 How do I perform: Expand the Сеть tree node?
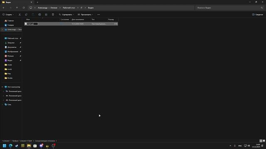pyautogui.click(x=2, y=105)
